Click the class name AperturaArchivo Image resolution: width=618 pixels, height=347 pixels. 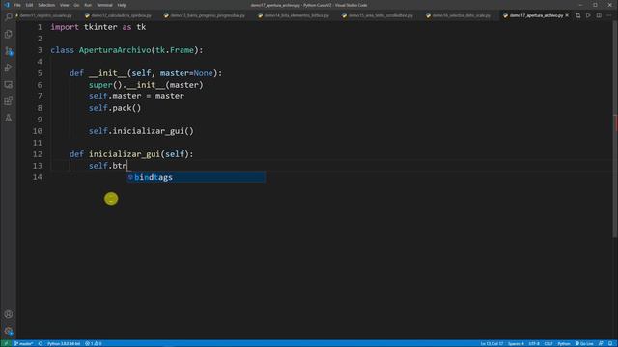click(x=115, y=50)
